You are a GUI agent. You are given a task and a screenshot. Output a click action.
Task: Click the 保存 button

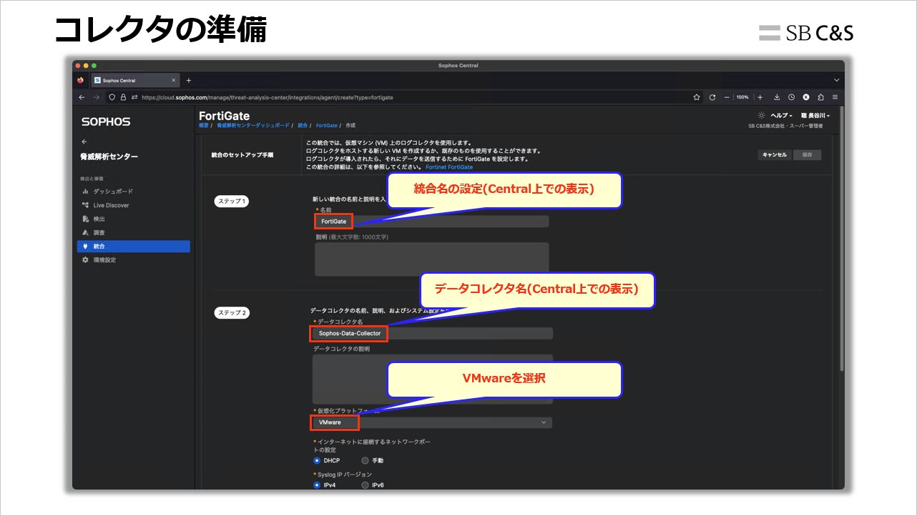(807, 154)
